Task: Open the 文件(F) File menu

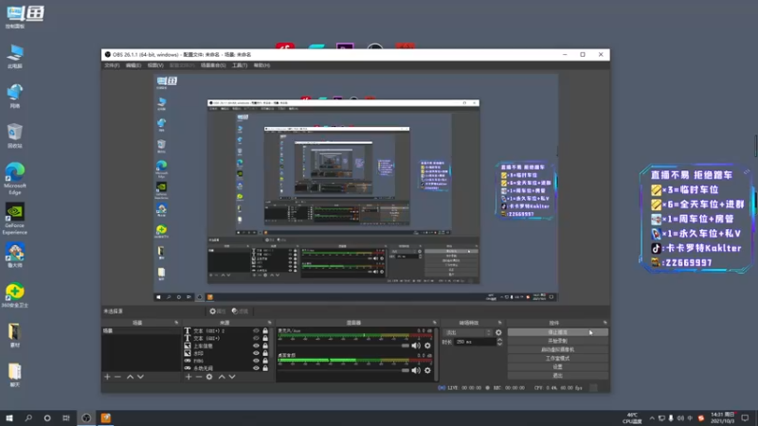Action: click(x=112, y=65)
